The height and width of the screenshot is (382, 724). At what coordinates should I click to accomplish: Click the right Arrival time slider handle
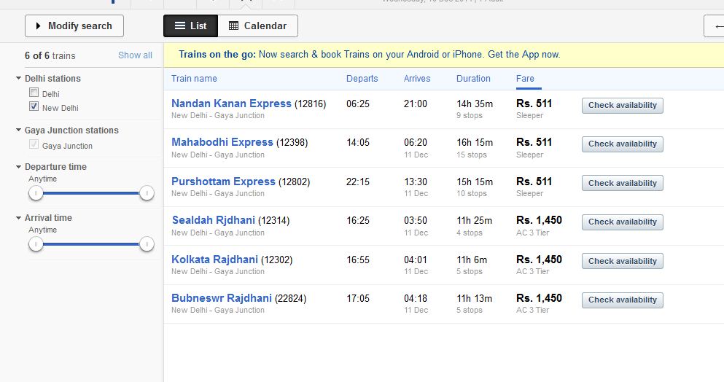(x=147, y=244)
